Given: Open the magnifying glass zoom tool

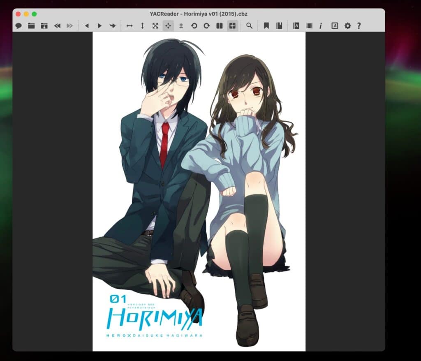Looking at the screenshot, I should click(249, 25).
